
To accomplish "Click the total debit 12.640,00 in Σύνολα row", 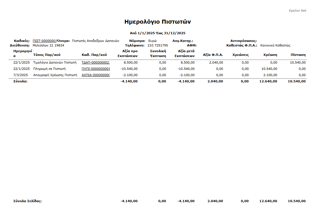I will click(x=268, y=81).
